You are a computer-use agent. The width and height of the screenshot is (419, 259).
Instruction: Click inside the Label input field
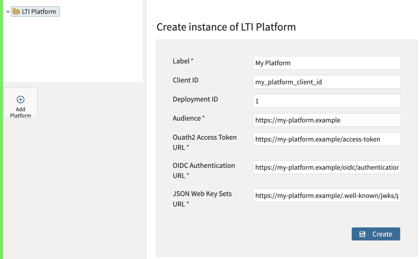click(327, 63)
